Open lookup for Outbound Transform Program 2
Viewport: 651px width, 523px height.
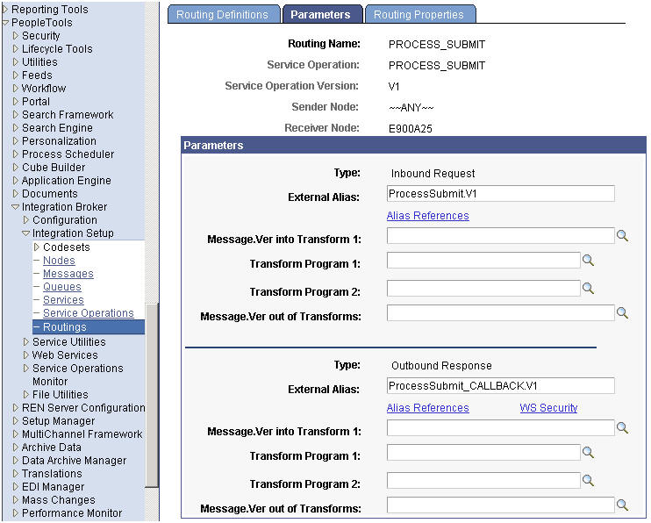pyautogui.click(x=588, y=481)
